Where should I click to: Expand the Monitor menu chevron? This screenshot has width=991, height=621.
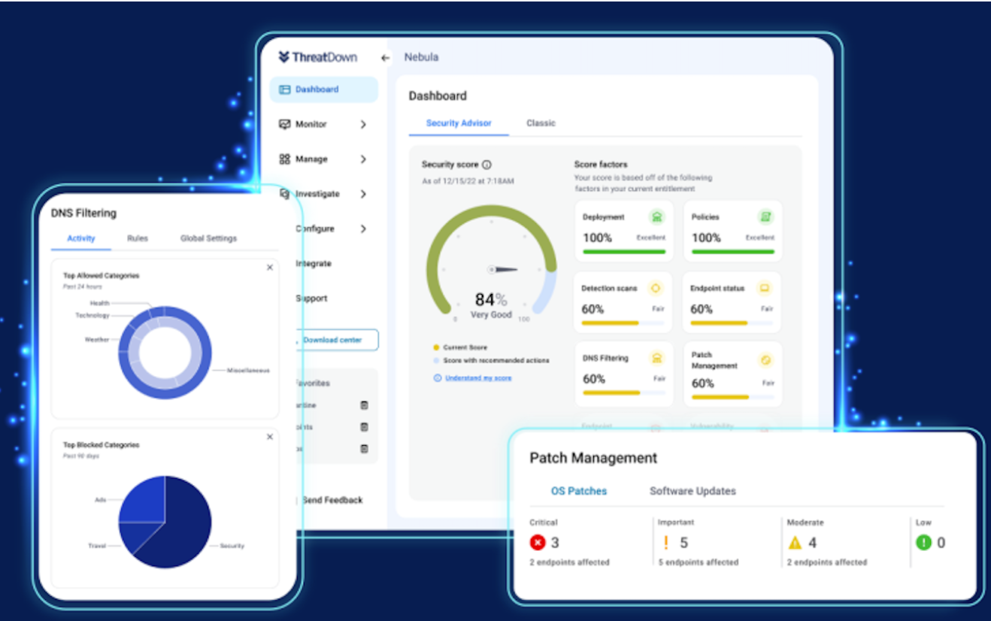click(x=363, y=124)
